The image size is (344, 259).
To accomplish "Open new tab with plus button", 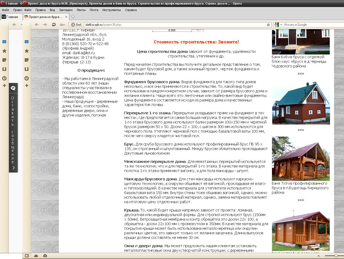I will pyautogui.click(x=73, y=17).
